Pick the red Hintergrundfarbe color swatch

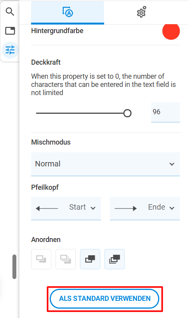coord(171,31)
